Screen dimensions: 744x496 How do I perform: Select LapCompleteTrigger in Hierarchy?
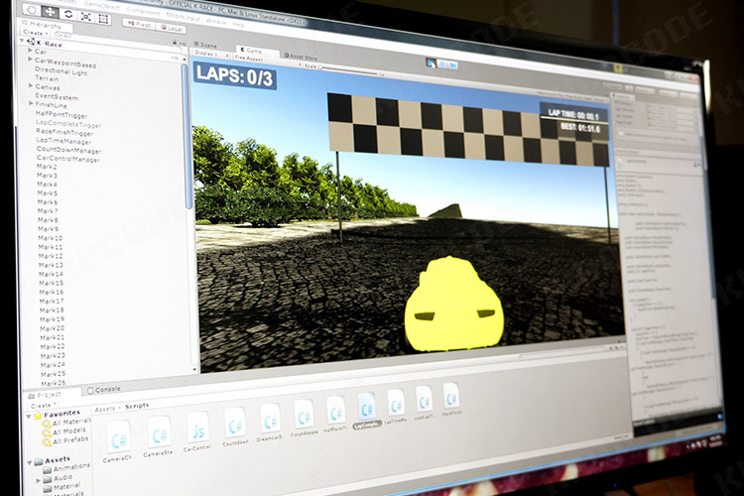pyautogui.click(x=68, y=124)
